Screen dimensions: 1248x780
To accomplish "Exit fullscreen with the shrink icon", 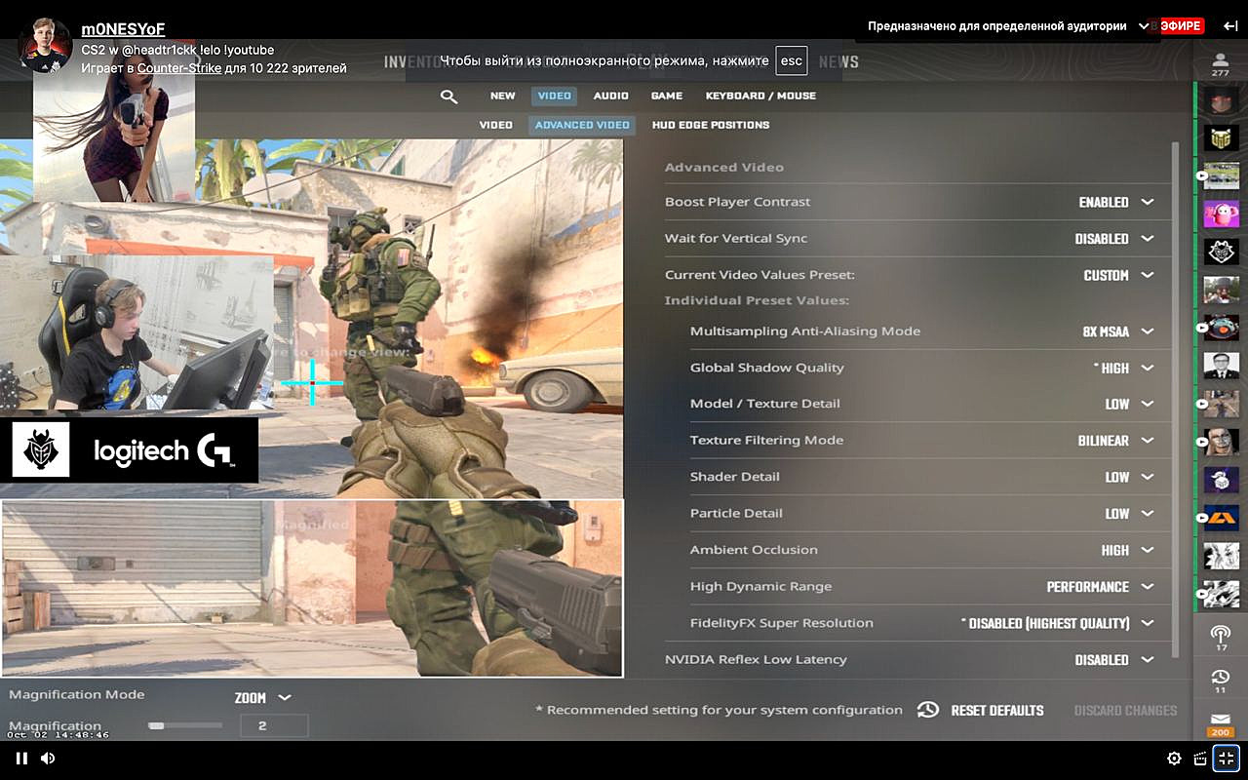I will pos(1227,758).
